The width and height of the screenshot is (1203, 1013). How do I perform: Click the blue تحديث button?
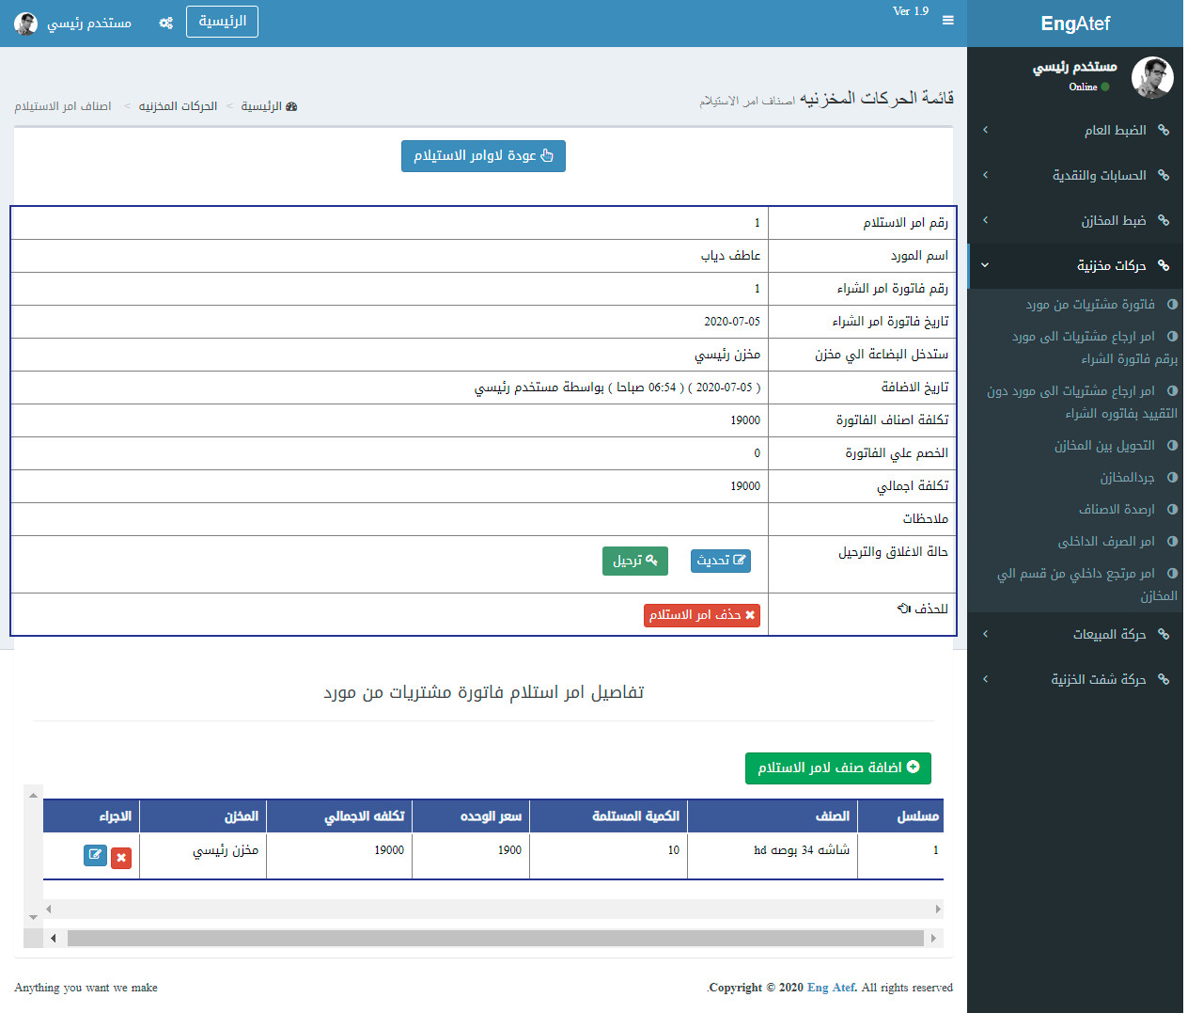coord(721,561)
